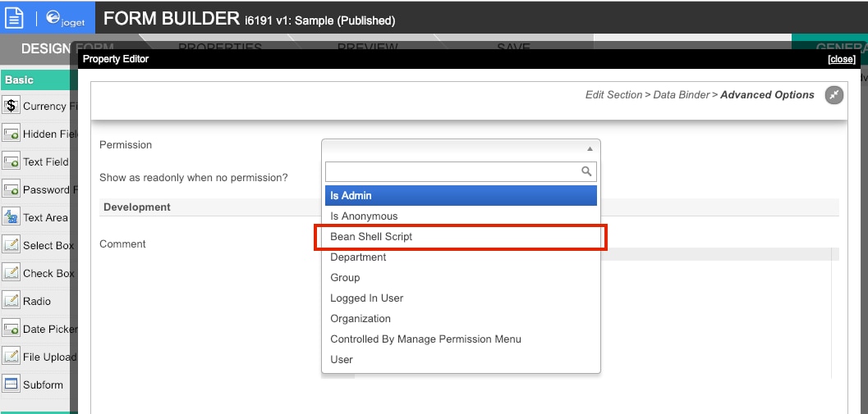
Task: Choose the Check Box palette element
Action: (39, 273)
